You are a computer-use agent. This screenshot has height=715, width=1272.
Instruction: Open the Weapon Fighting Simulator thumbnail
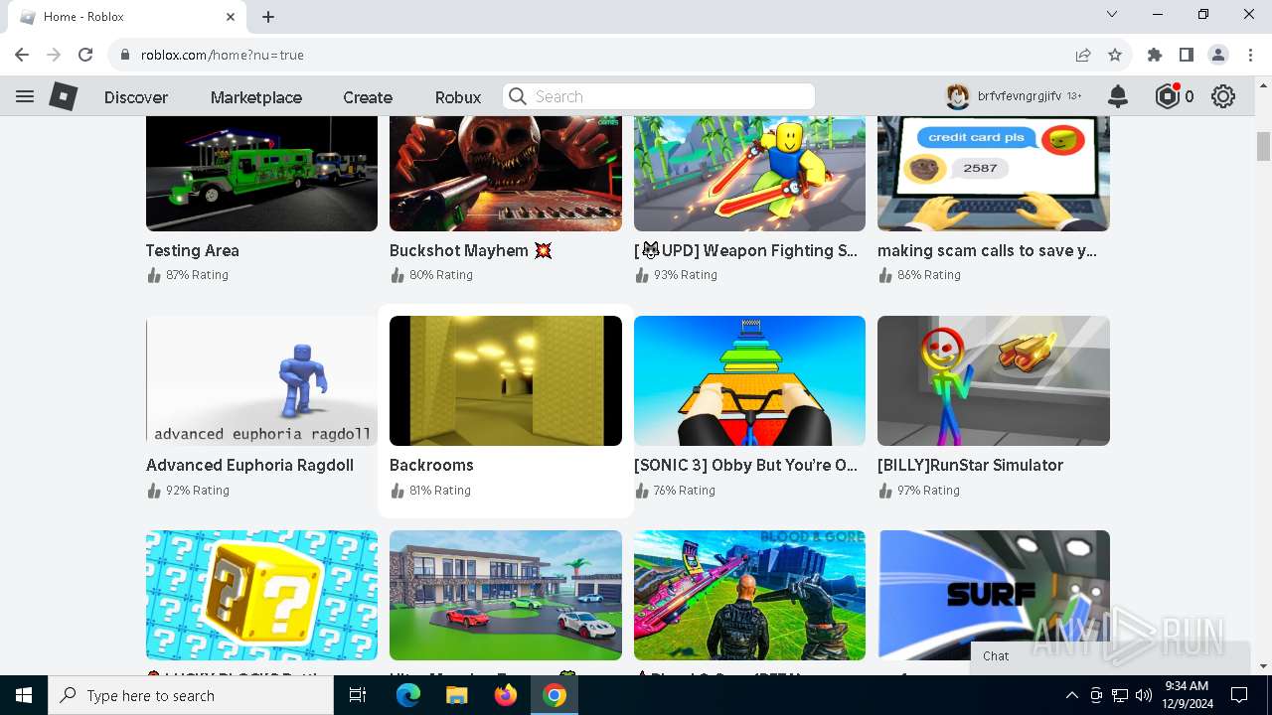tap(749, 174)
